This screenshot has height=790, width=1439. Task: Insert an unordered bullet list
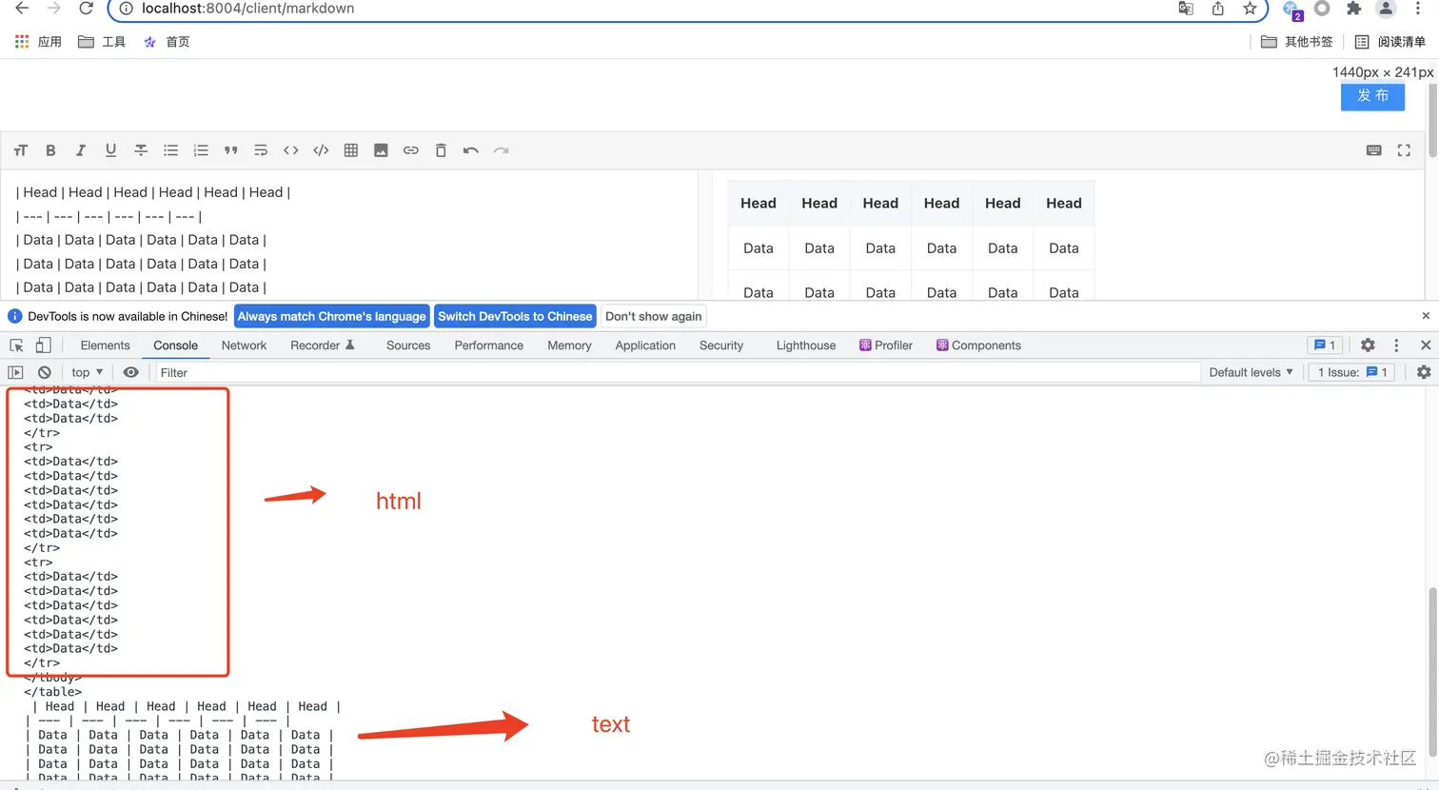point(170,150)
